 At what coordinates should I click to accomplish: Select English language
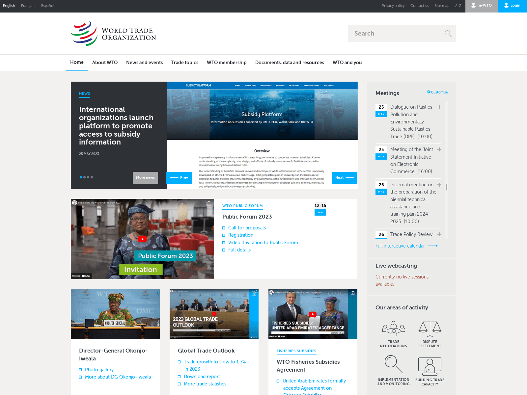point(9,6)
